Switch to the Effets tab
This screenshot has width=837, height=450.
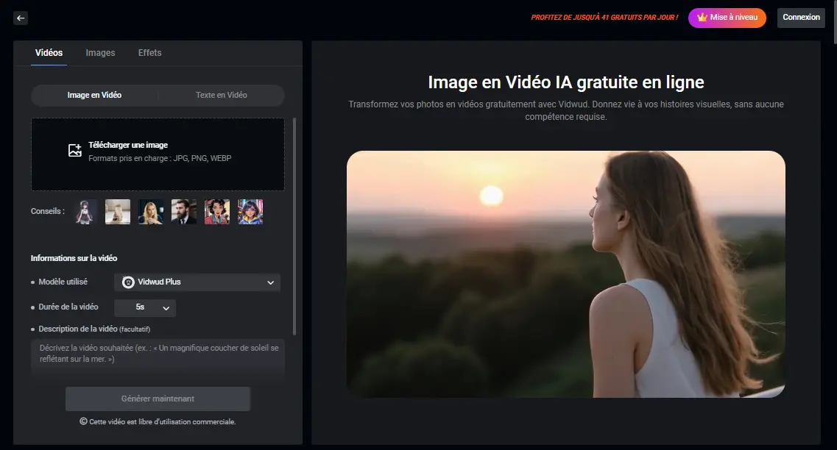pos(149,53)
